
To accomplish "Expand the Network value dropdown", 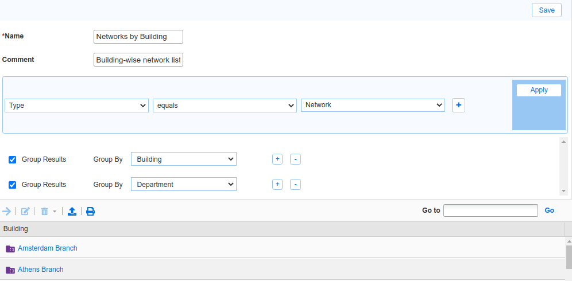I will tap(373, 106).
